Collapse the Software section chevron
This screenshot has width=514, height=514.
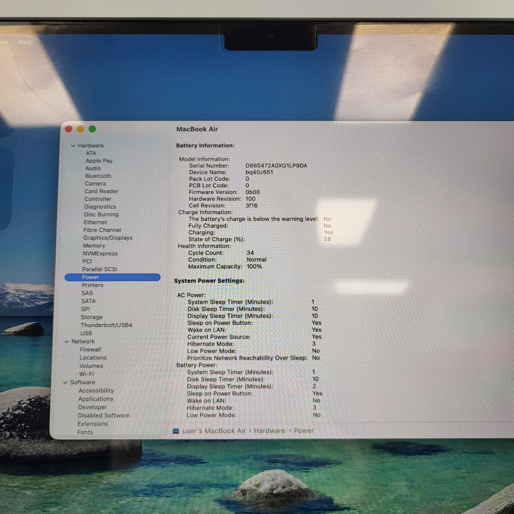tap(66, 383)
